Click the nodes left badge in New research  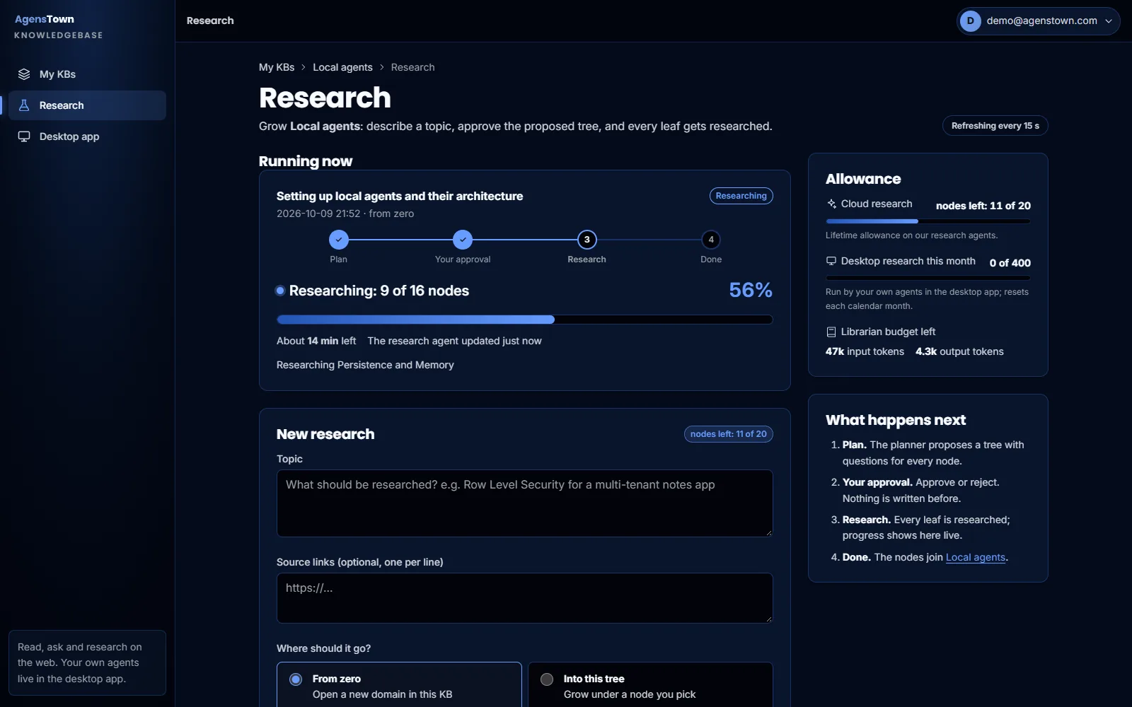click(728, 434)
